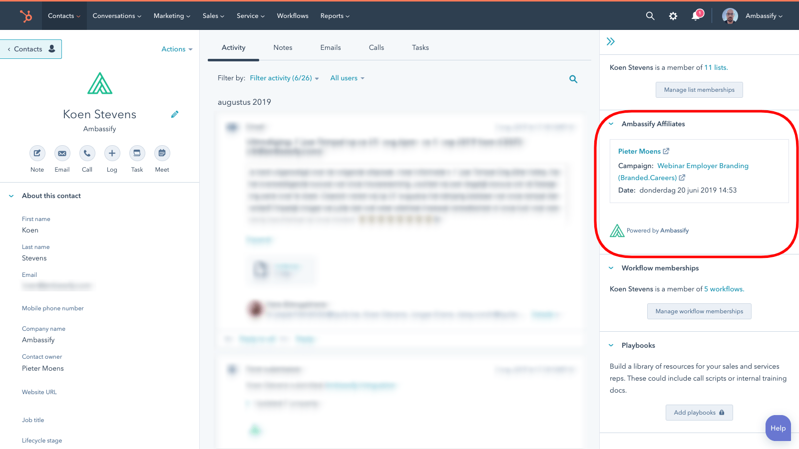Viewport: 799px width, 449px height.
Task: Click the Log activity plus icon
Action: pos(112,153)
